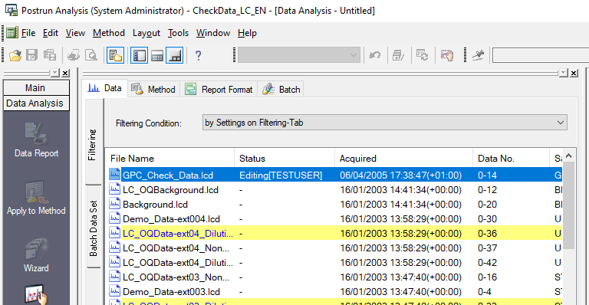The height and width of the screenshot is (305, 589).
Task: Click the empty toolbar input field
Action: 541,55
